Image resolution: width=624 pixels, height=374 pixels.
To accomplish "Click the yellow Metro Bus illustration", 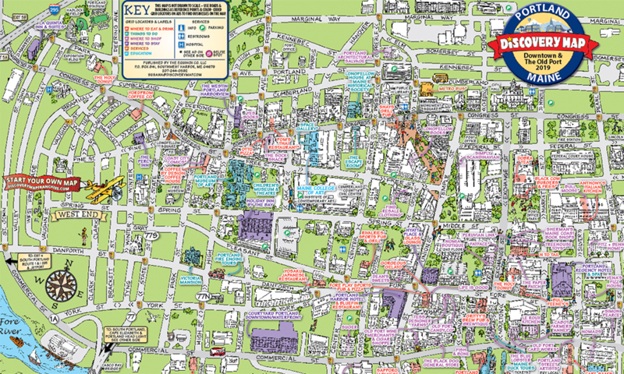I will point(440,77).
